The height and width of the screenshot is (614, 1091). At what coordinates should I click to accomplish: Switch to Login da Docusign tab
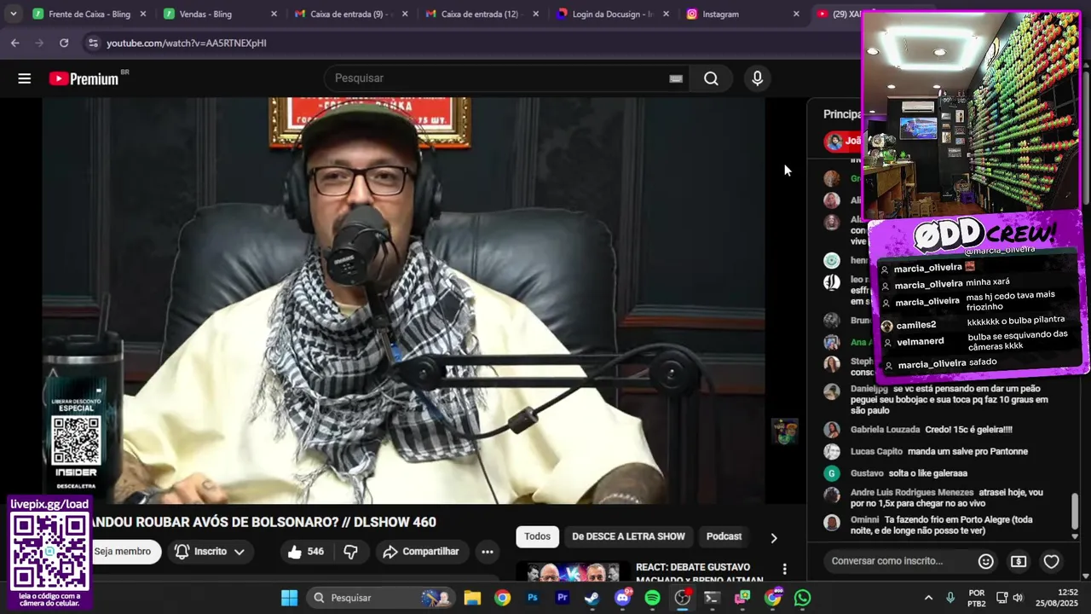click(613, 14)
